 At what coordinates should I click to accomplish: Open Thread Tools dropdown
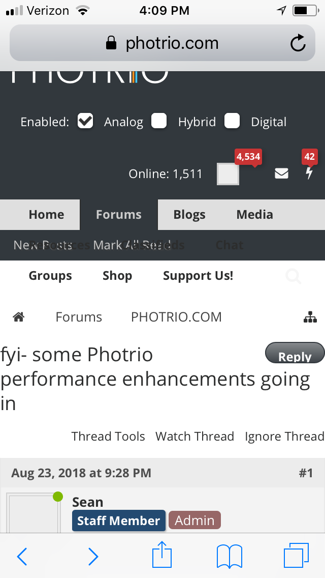click(x=108, y=436)
